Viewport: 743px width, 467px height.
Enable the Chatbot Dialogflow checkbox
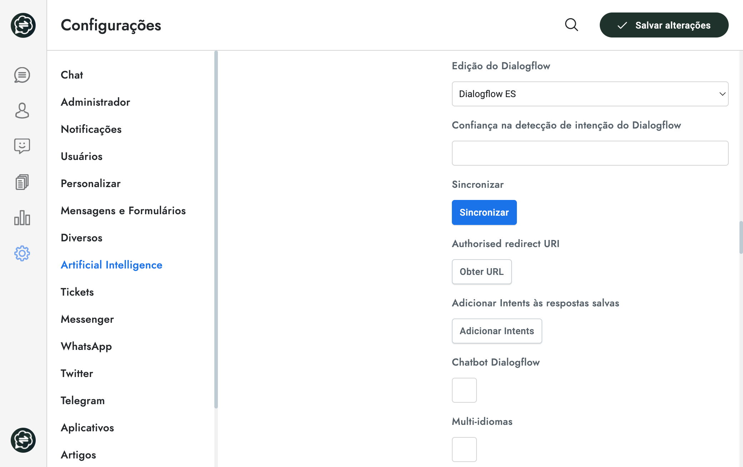(464, 390)
